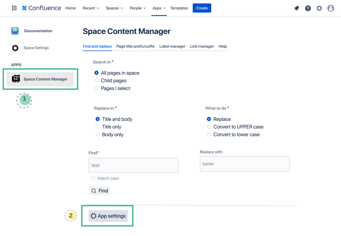Open the app switcher grid icon
This screenshot has height=236, width=341.
pos(14,8)
